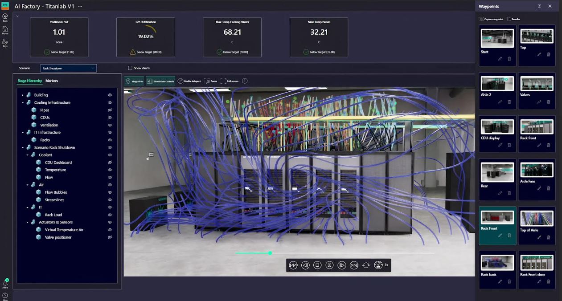Edit the Rack back waypoint
Viewport: 562px width, 301px height.
pos(500,281)
